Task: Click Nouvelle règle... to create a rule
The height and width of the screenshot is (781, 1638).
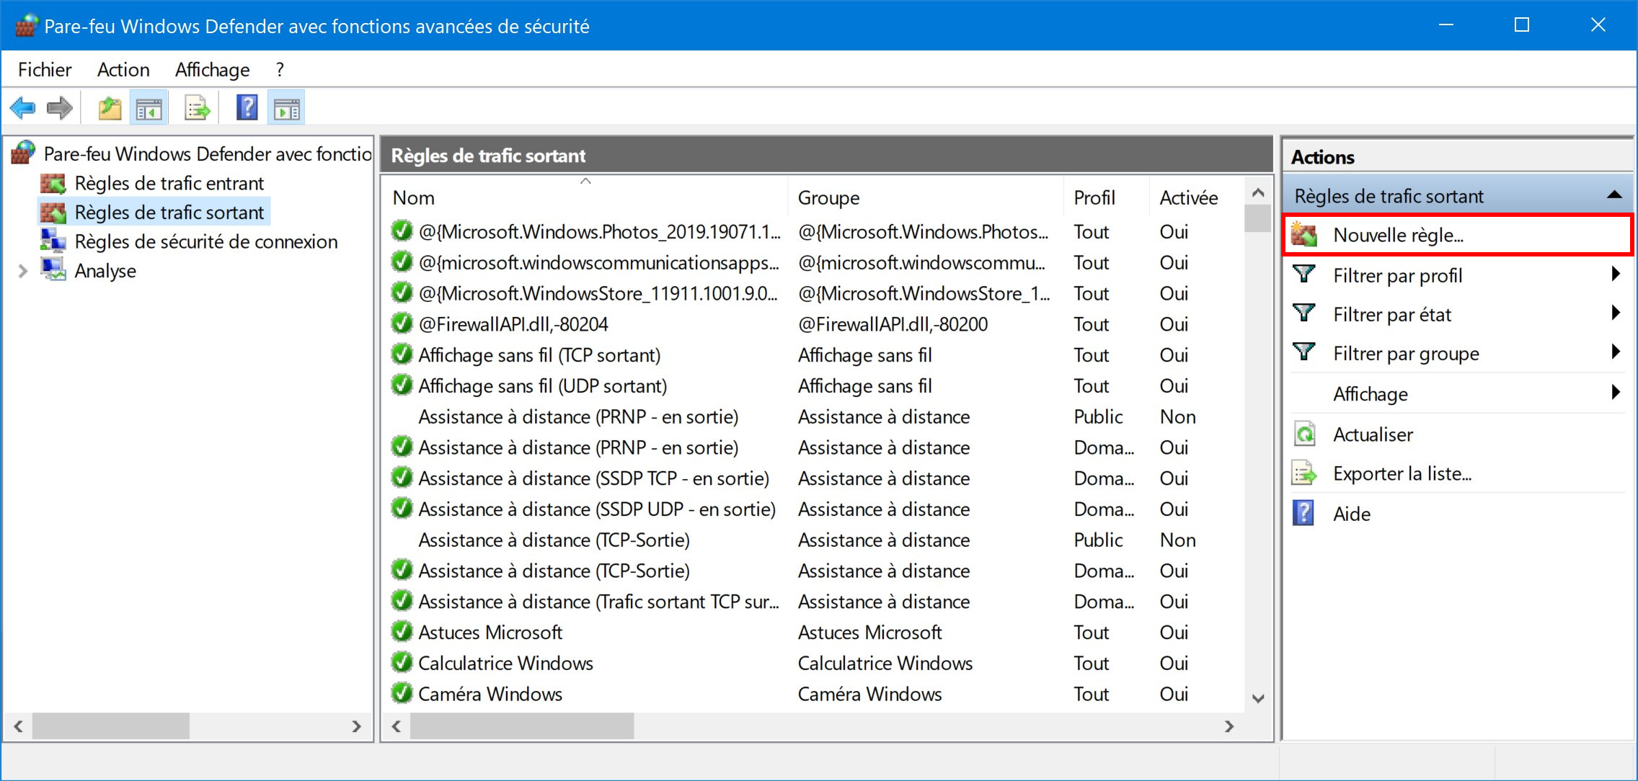Action: coord(1457,235)
